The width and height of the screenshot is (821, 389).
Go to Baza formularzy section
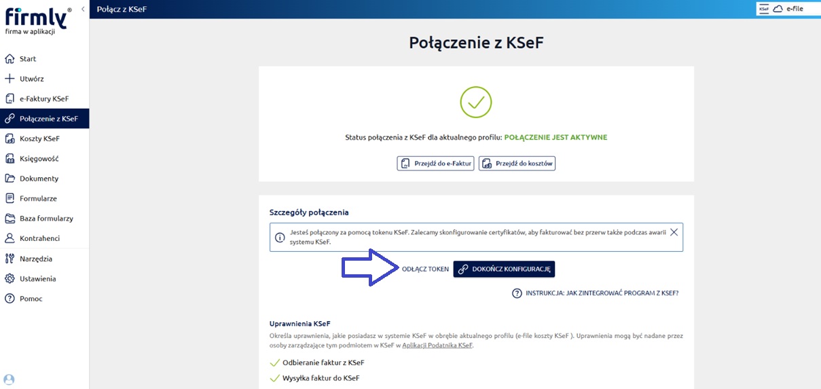(46, 219)
